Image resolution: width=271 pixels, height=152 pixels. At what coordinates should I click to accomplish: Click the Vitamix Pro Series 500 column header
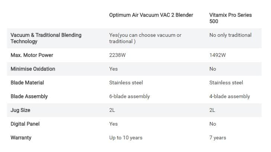230,18
